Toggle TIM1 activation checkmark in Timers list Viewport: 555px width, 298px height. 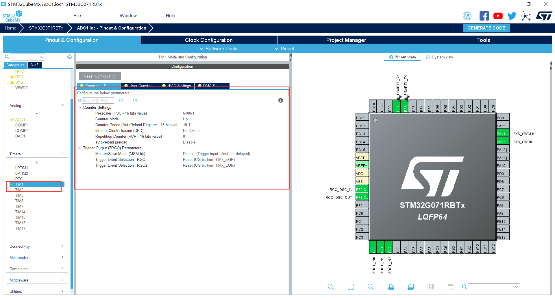tap(12, 184)
